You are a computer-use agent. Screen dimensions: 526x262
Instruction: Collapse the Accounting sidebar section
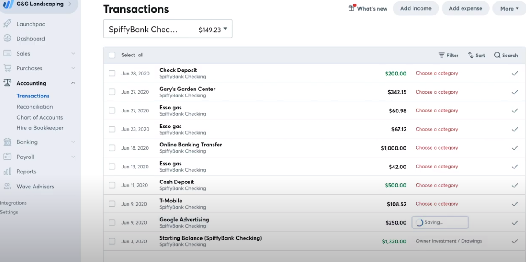pos(74,83)
